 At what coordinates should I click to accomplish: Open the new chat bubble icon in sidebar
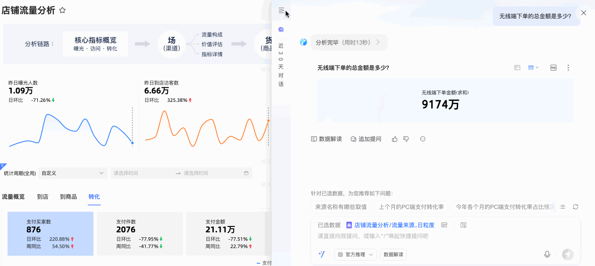(281, 29)
